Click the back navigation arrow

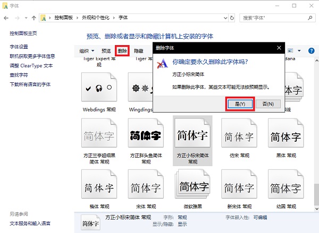coord(6,18)
